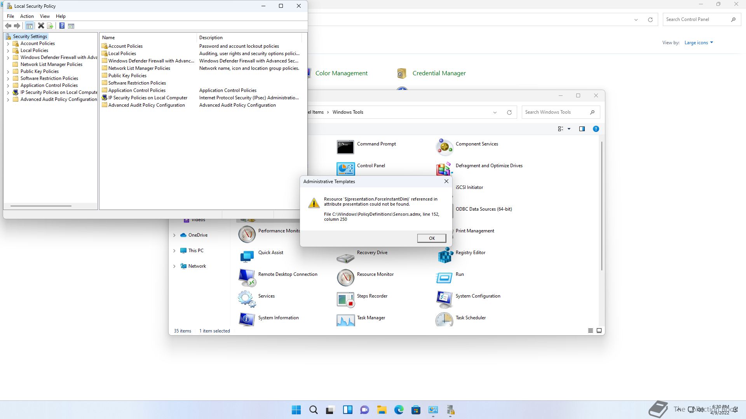Toggle the preview pane button in Windows Tools
746x419 pixels.
[x=582, y=129]
